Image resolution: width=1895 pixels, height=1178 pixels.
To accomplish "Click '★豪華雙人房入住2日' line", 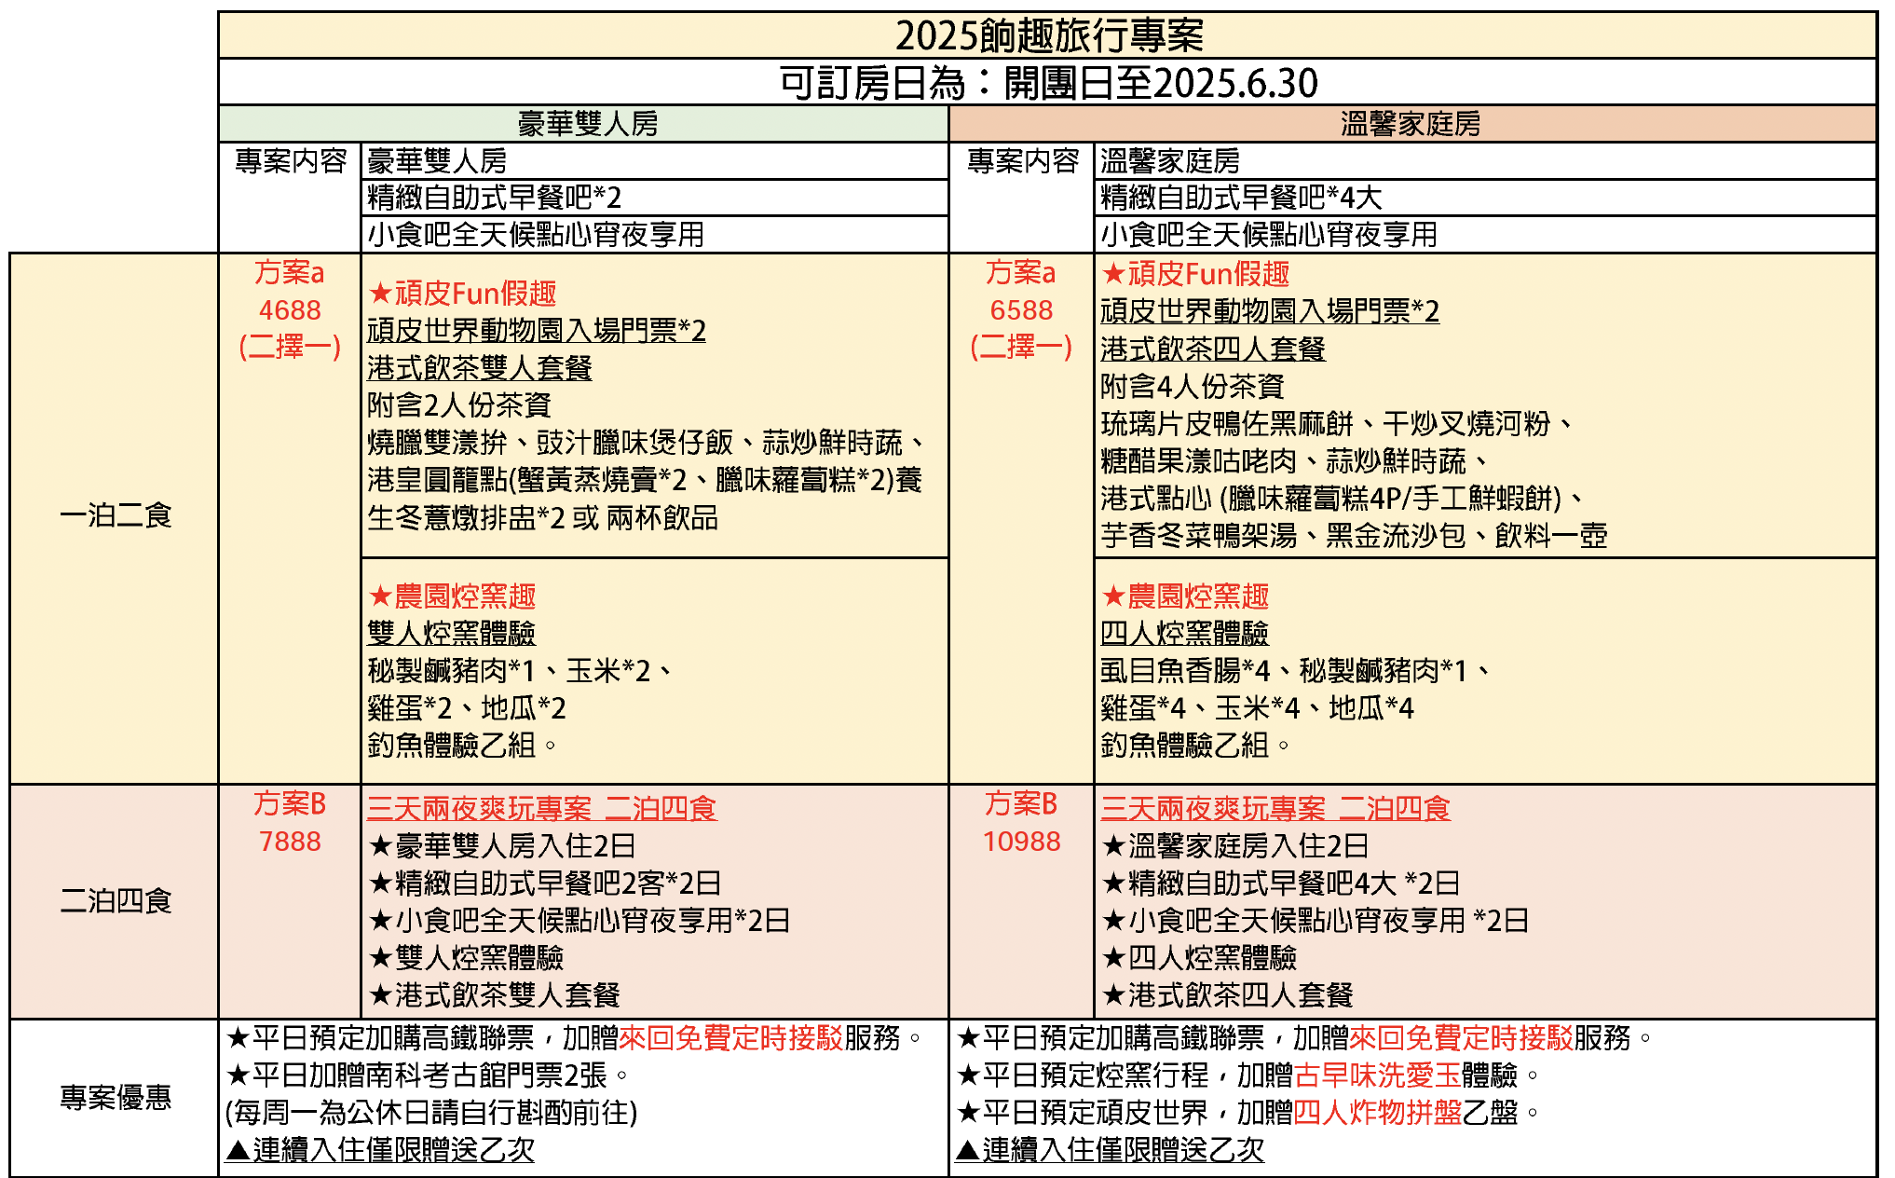I will click(502, 846).
